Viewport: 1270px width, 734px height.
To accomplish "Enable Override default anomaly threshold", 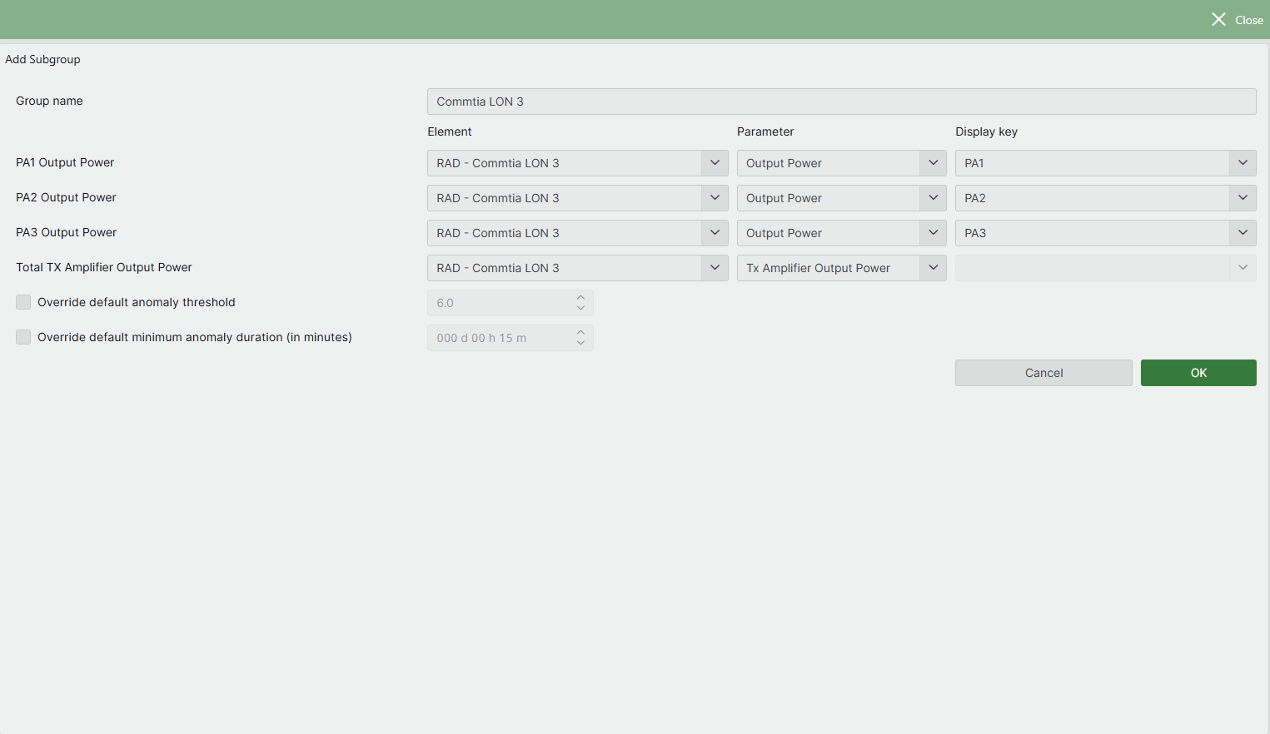I will [x=23, y=302].
